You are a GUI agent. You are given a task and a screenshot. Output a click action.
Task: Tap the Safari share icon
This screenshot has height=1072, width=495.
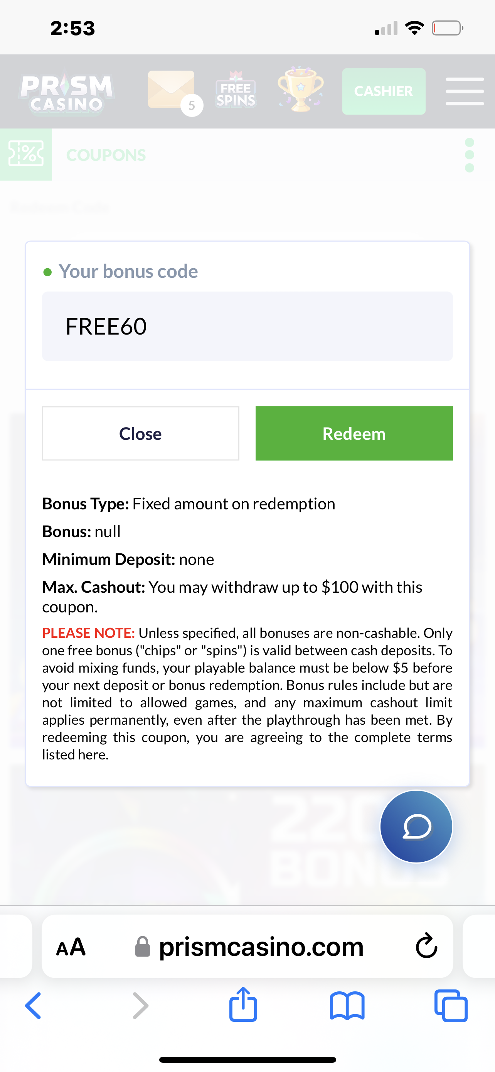tap(243, 1004)
